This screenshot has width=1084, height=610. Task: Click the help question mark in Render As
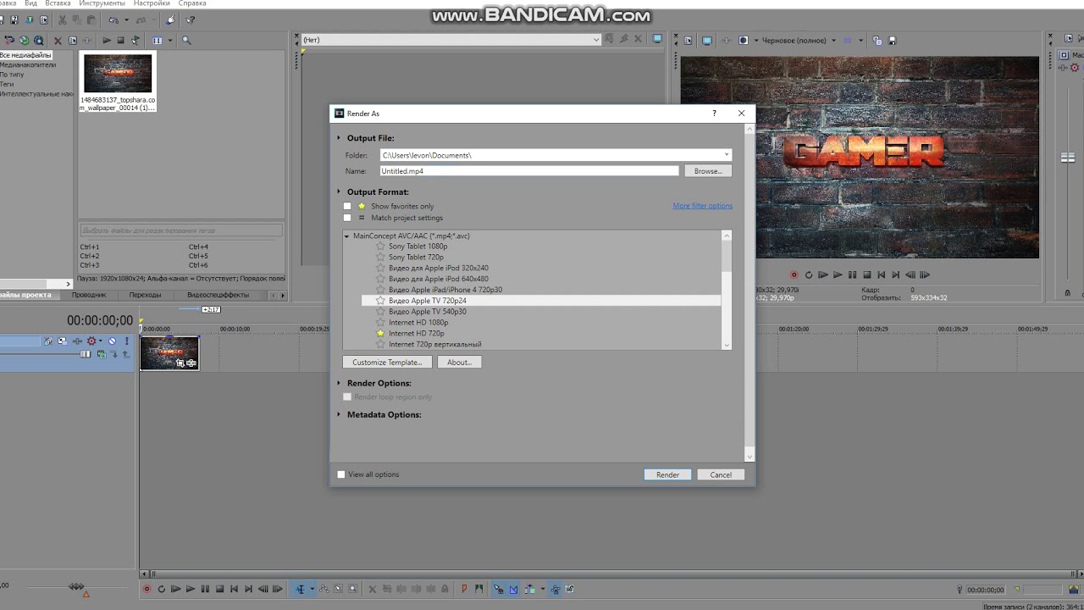(x=714, y=114)
